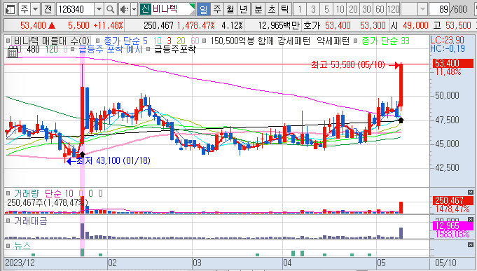Click the HC:-0.19 value
Screen dimensions: 477x271
click(448, 48)
